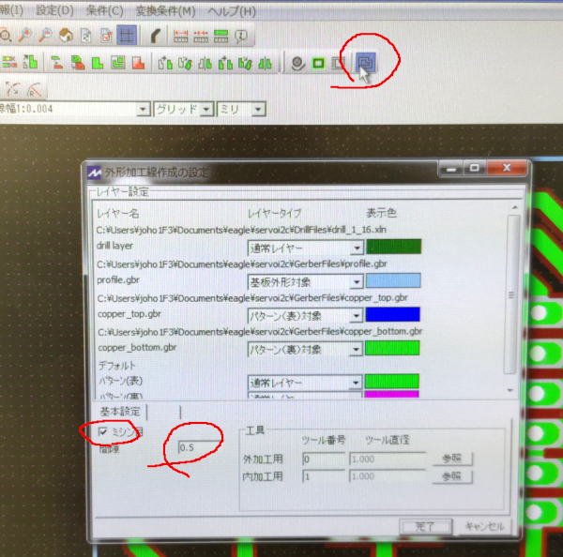The height and width of the screenshot is (557, 563).
Task: Click the double-arrow red dimension measure icon
Action: click(201, 36)
